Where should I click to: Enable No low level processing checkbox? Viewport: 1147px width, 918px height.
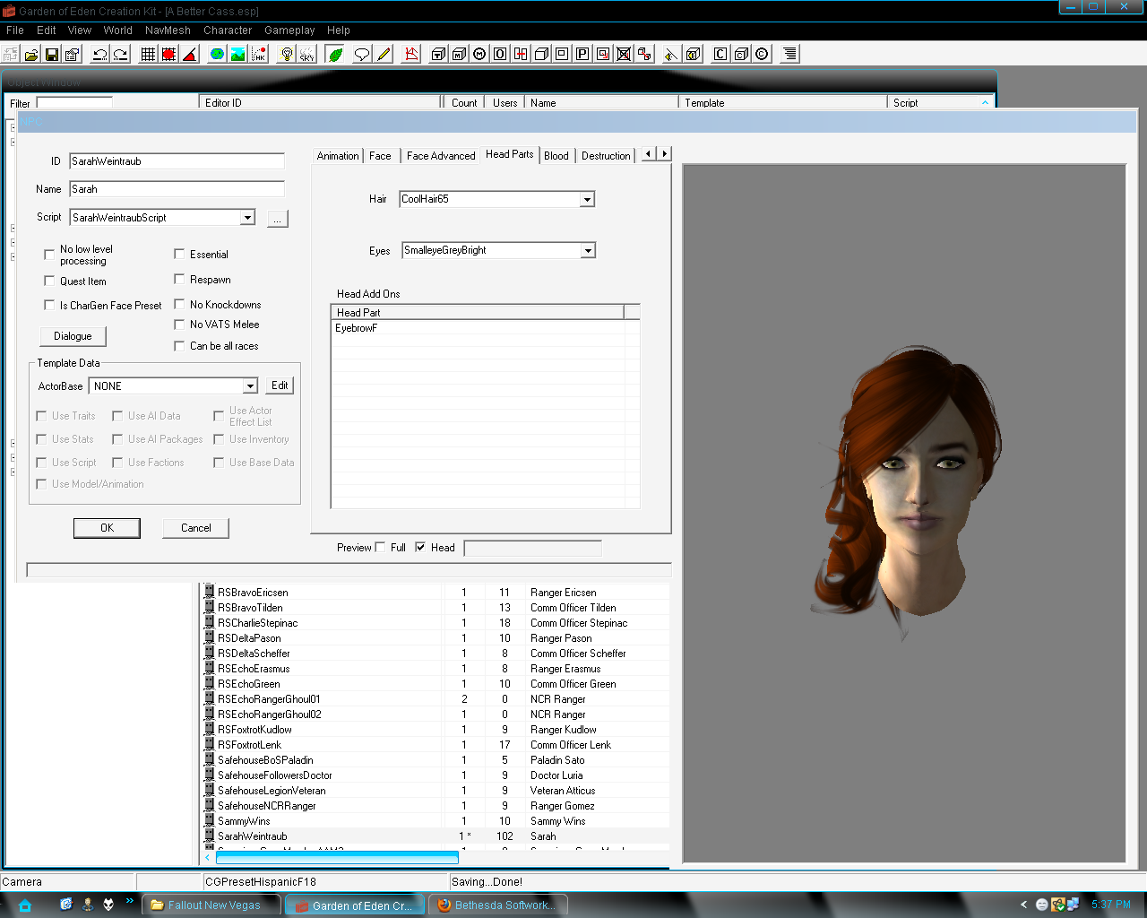pos(49,255)
